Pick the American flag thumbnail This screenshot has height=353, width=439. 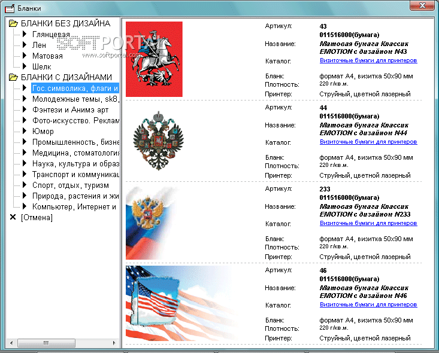183,303
